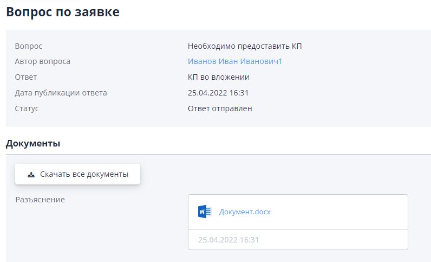The width and height of the screenshot is (431, 262).
Task: Click the "Автор вопроса" field label
Action: pos(43,62)
